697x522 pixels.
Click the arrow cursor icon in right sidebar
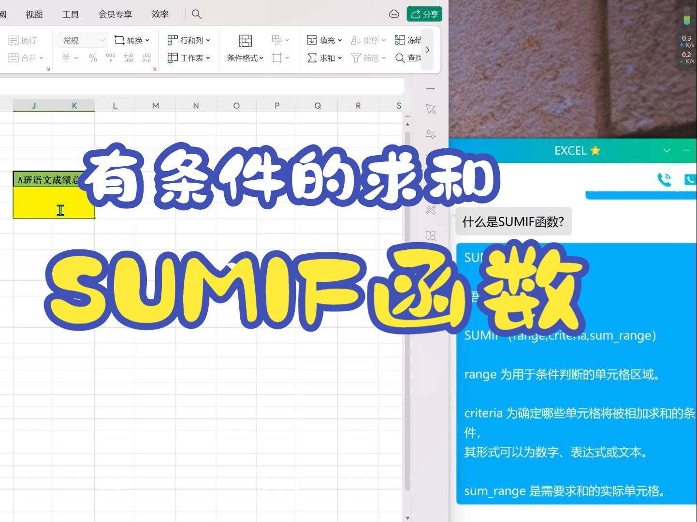coord(430,109)
